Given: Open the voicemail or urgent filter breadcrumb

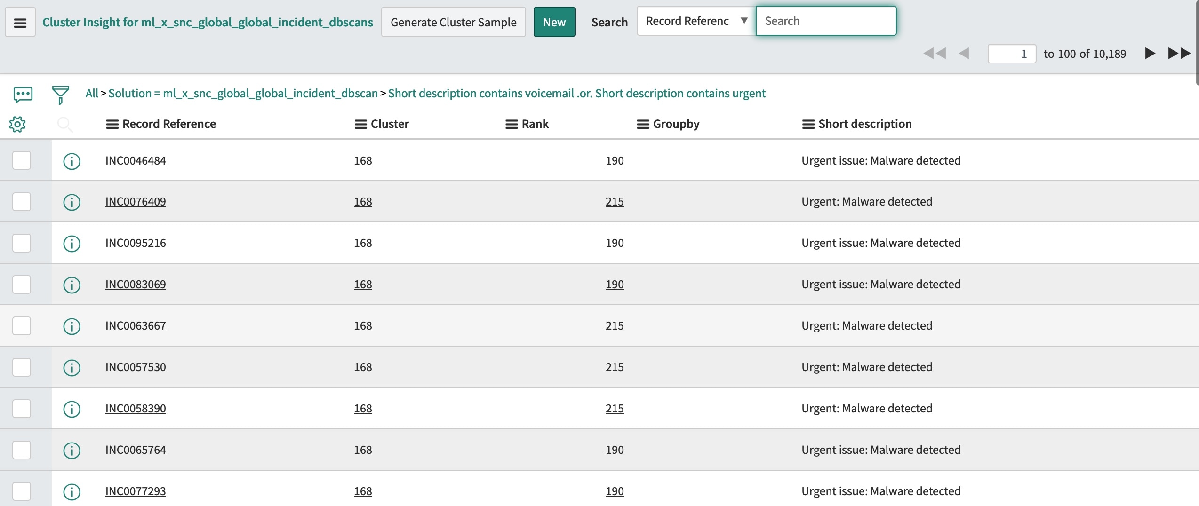Looking at the screenshot, I should pyautogui.click(x=576, y=93).
